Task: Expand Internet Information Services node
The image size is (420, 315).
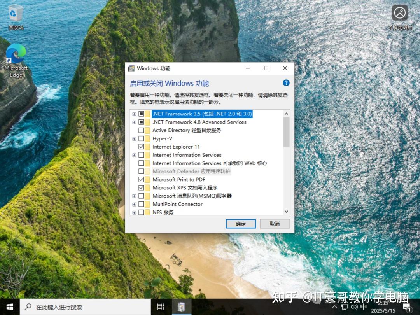Action: tap(134, 155)
